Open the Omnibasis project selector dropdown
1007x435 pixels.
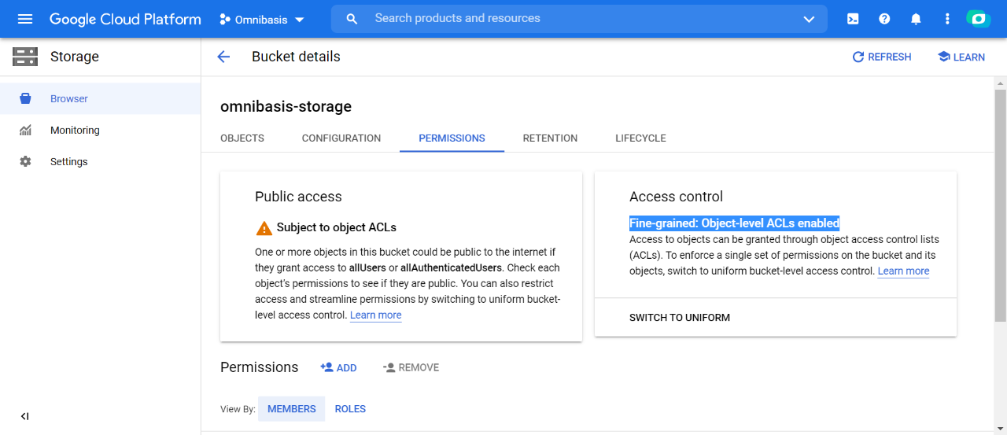(x=261, y=19)
